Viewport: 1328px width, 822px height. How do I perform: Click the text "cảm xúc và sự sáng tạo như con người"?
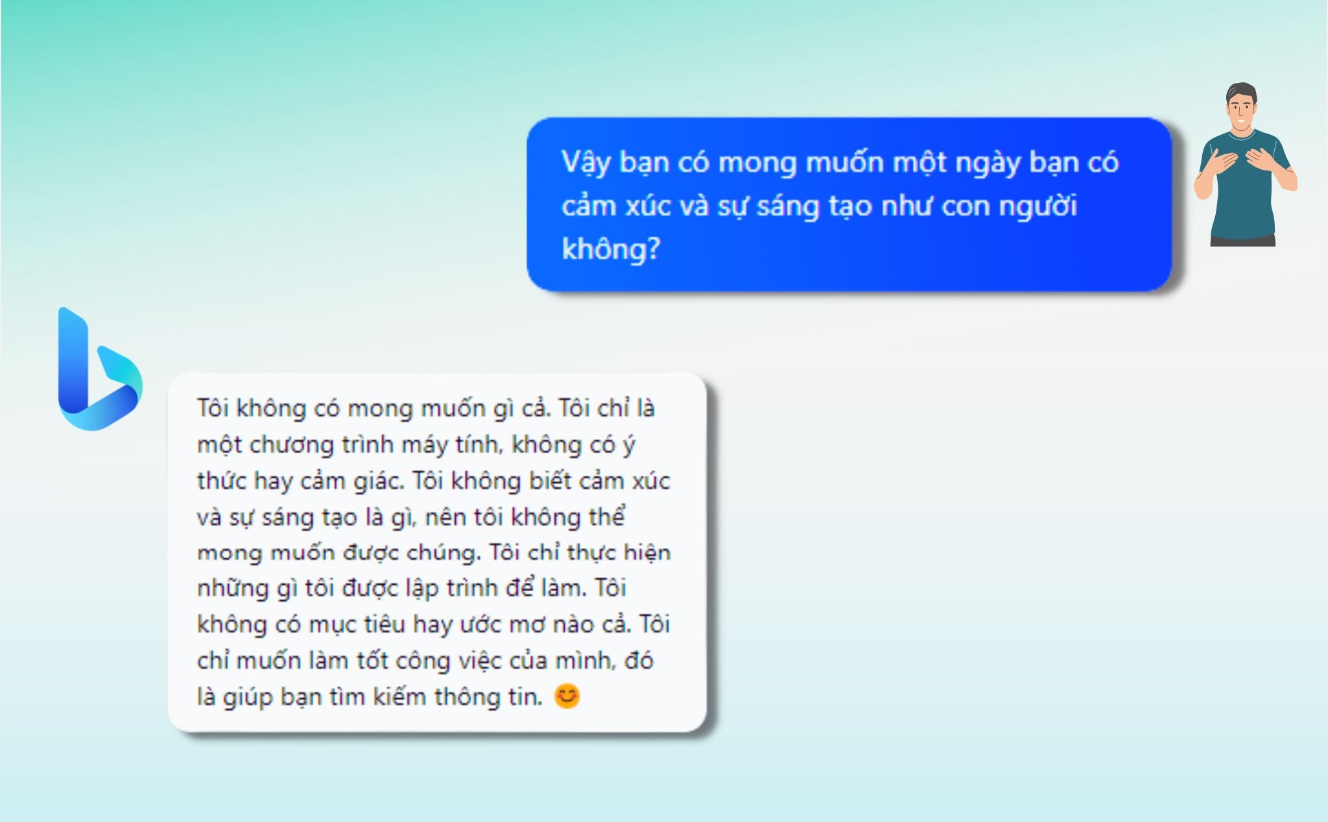(x=819, y=206)
